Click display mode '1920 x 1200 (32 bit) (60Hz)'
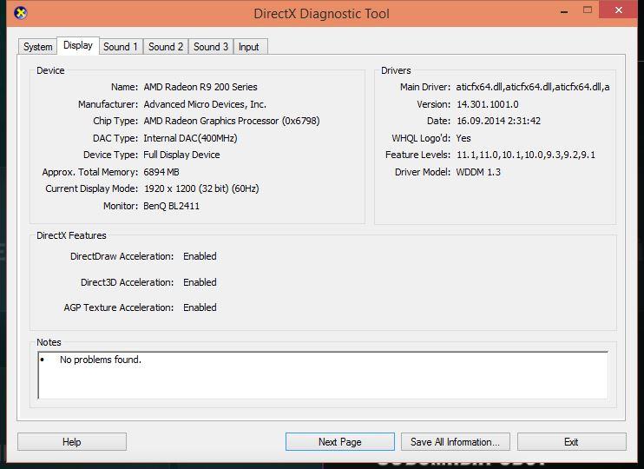Viewport: 644px width, 469px height. (201, 188)
